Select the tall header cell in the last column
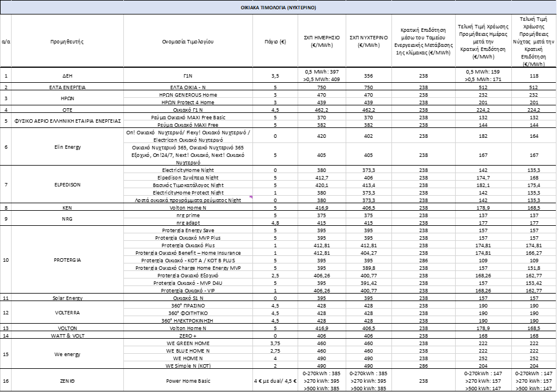The image size is (557, 392). pyautogui.click(x=534, y=41)
